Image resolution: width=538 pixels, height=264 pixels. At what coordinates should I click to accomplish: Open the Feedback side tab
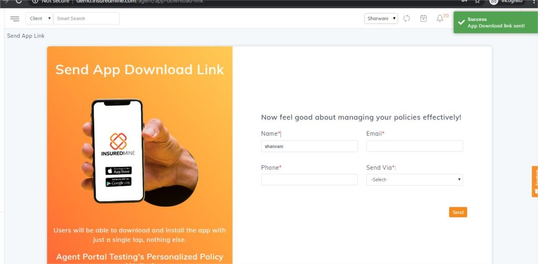pyautogui.click(x=535, y=181)
